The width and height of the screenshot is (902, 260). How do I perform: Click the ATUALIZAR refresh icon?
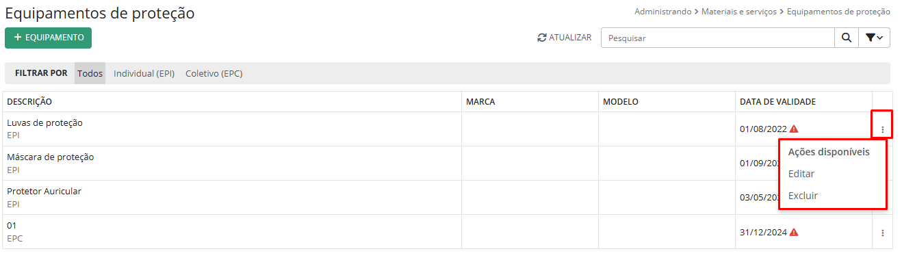click(x=542, y=38)
